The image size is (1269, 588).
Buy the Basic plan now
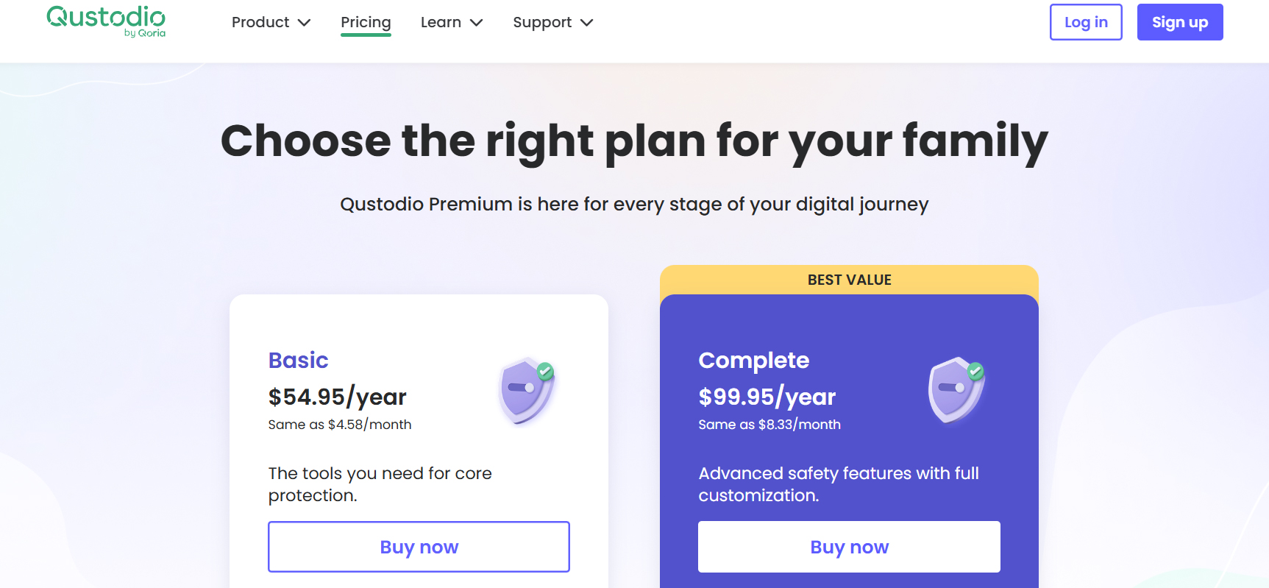pos(419,547)
